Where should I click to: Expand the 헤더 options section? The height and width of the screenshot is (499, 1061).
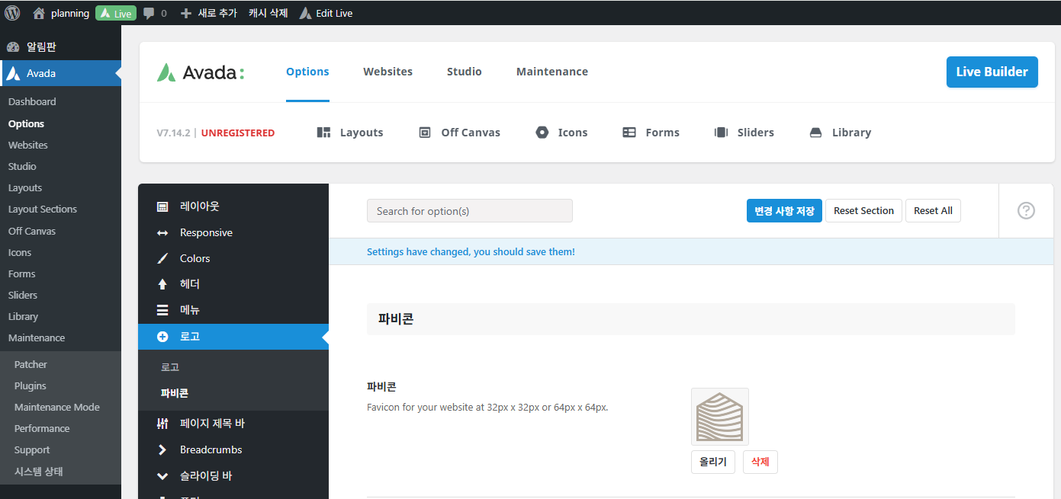coord(189,284)
